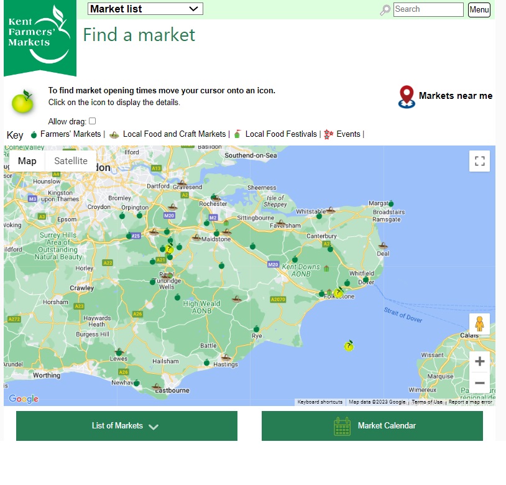Click the search magnifier icon

pos(385,10)
